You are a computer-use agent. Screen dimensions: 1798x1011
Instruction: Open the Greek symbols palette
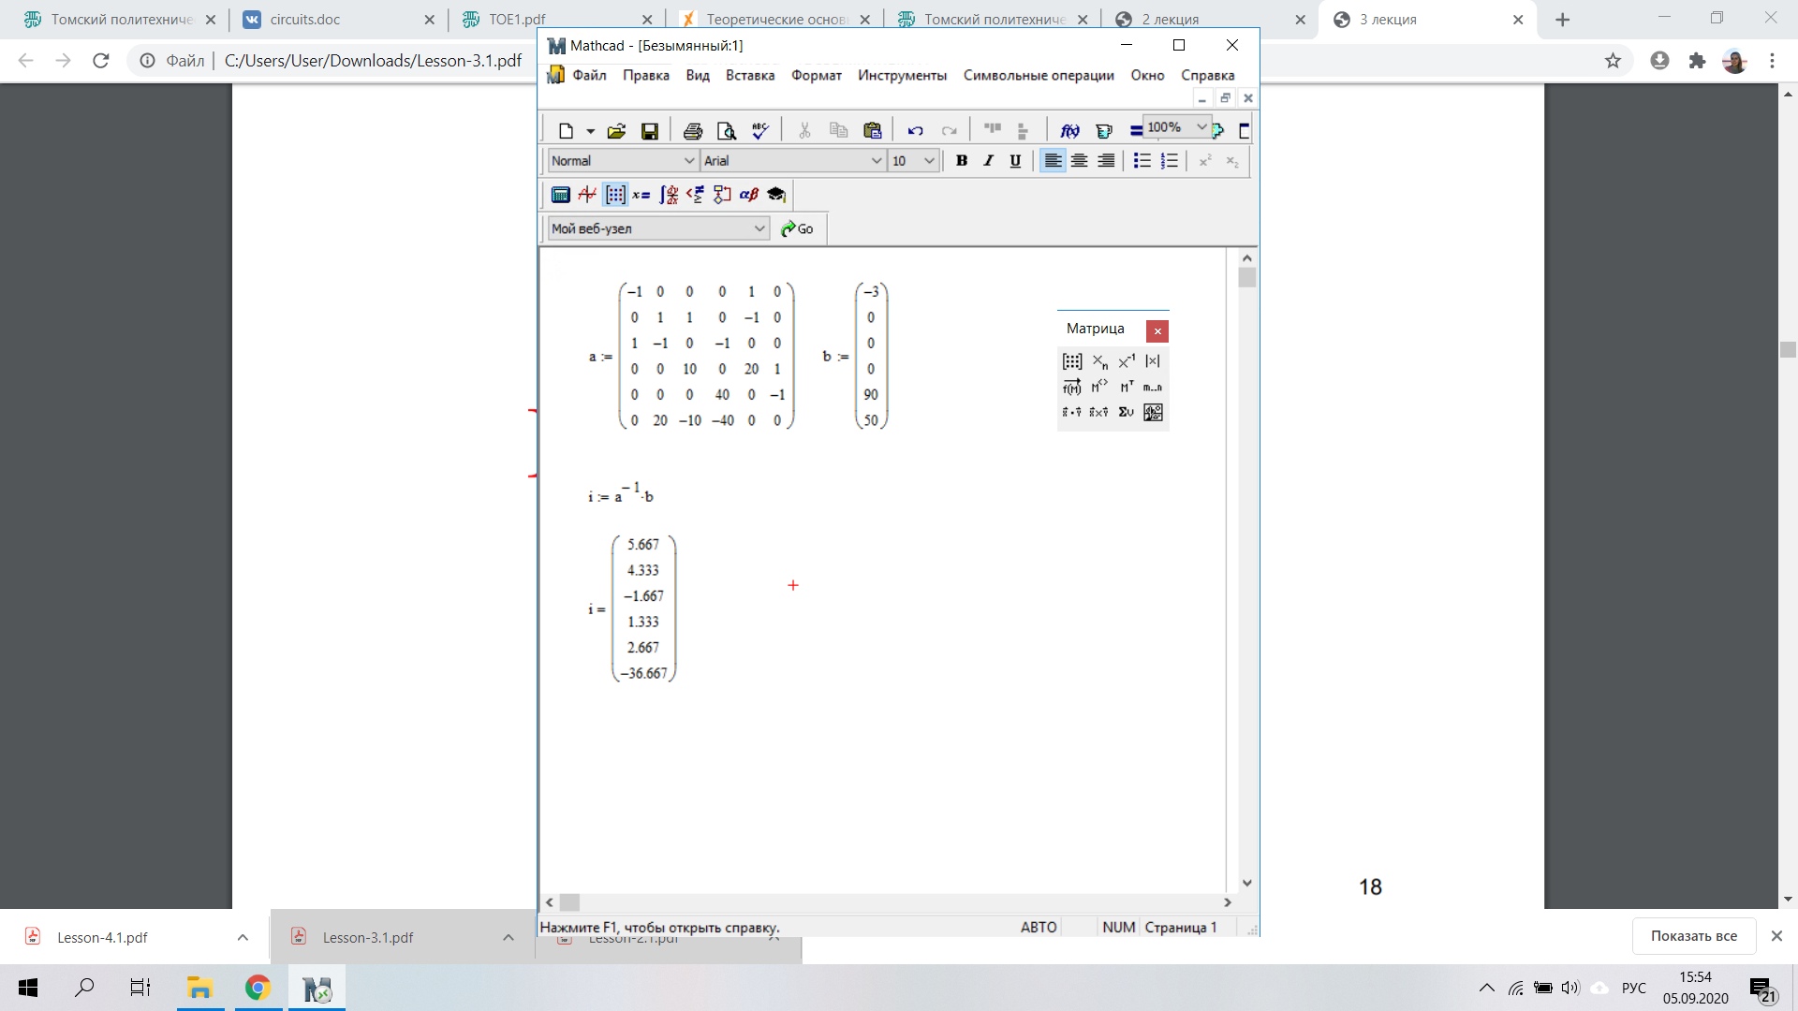click(749, 195)
